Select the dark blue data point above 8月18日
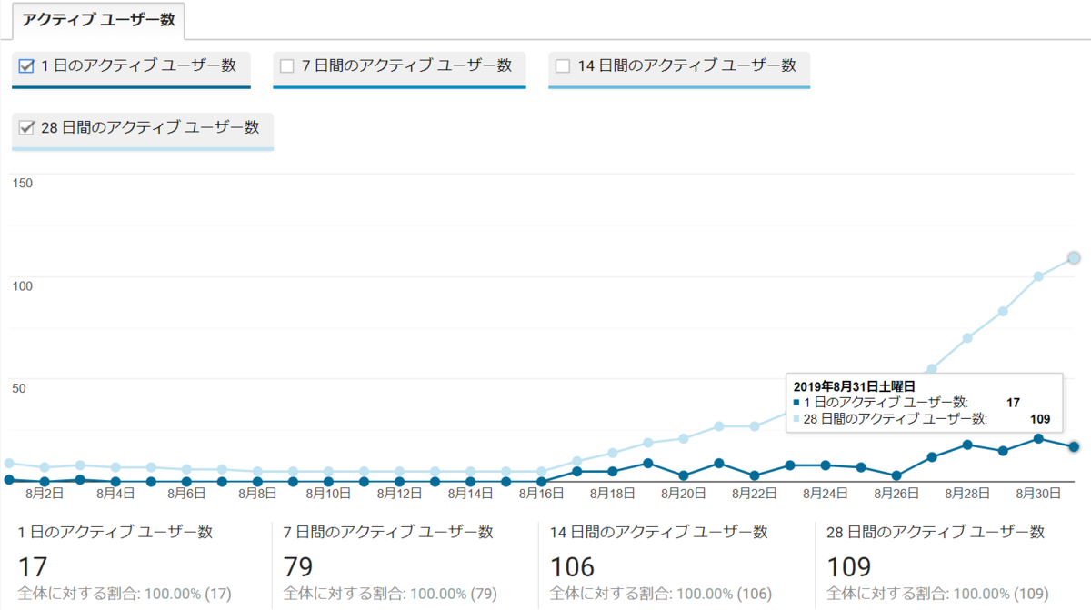The width and height of the screenshot is (1091, 610). click(612, 472)
